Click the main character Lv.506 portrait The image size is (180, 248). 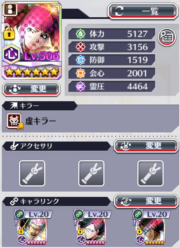[x=32, y=40]
